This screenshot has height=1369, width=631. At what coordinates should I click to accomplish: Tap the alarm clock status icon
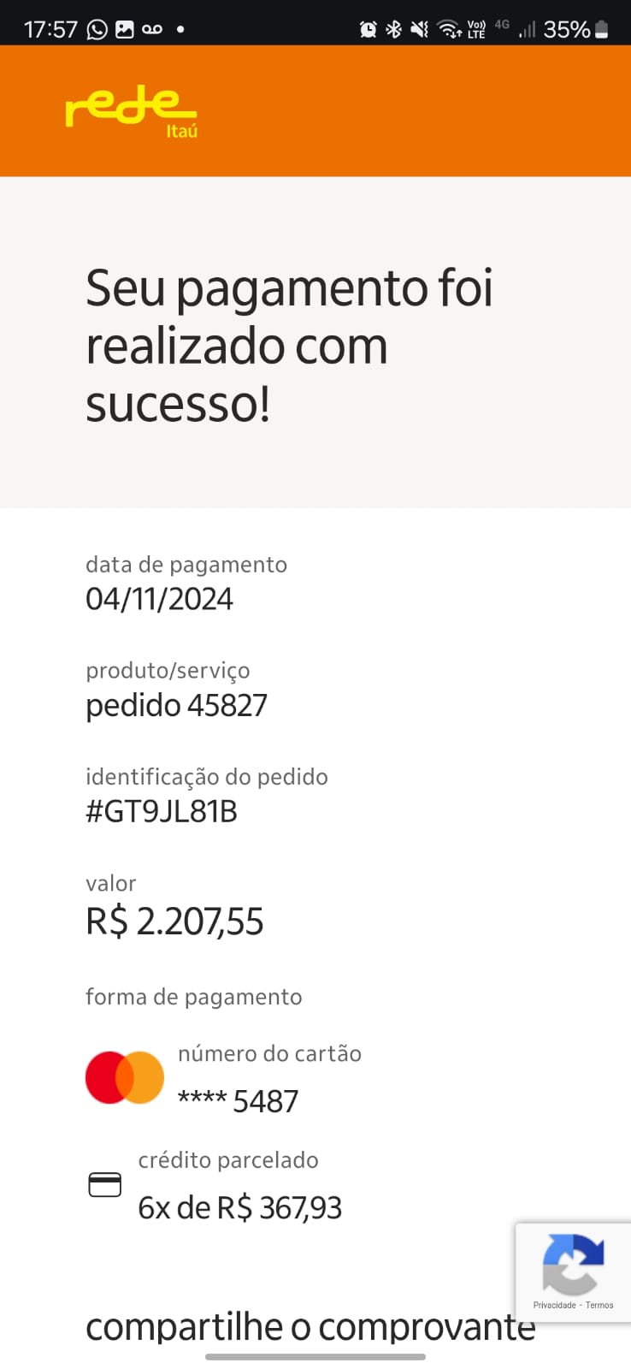point(369,30)
